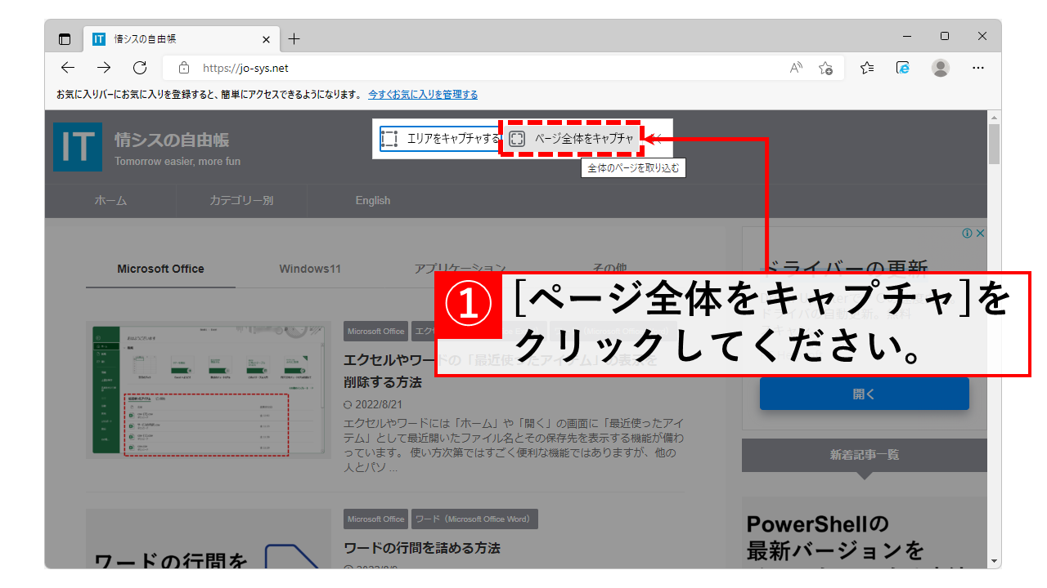
Task: Reload the page with refresh icon
Action: tap(140, 69)
